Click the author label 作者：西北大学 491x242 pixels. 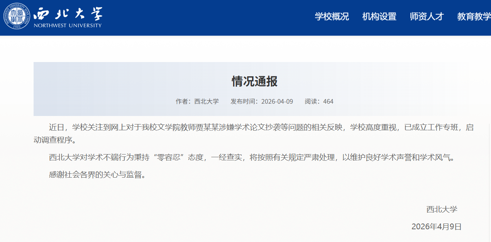(197, 101)
